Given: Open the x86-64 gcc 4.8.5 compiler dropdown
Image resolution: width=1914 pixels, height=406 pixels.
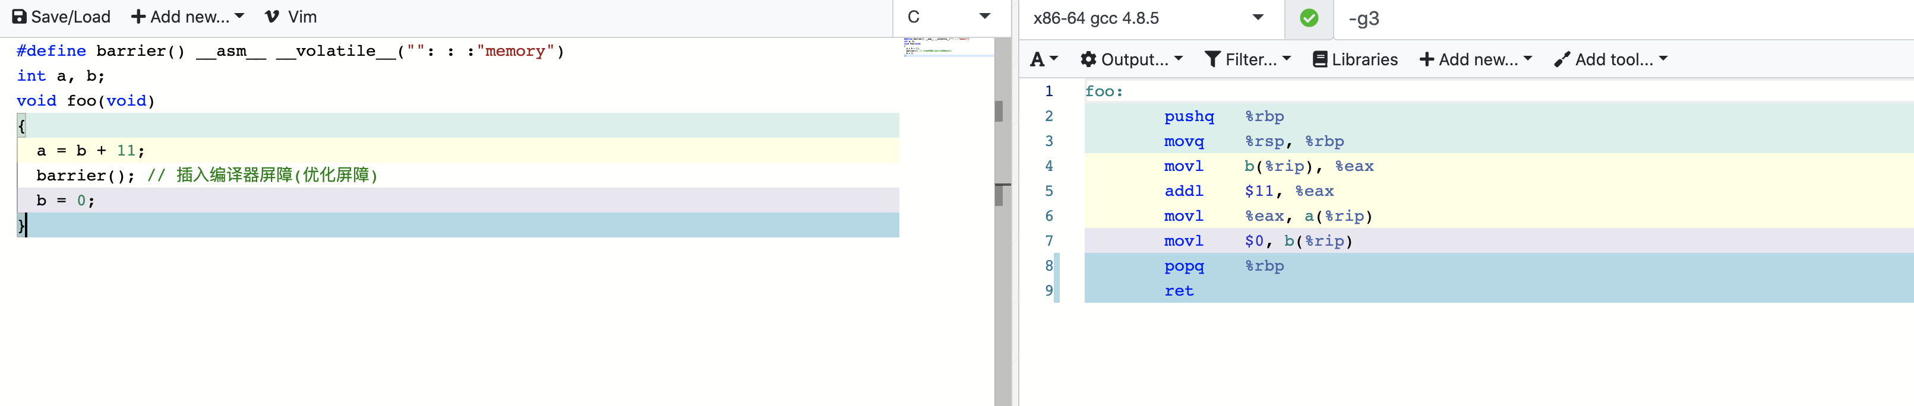Looking at the screenshot, I should click(x=1148, y=18).
